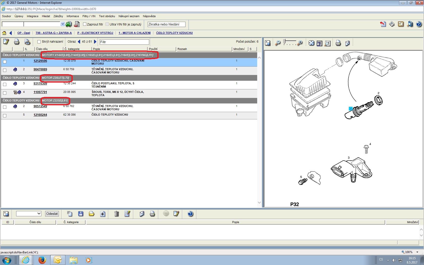Click the zoom-out magnifier above the diagram
424x265 pixels.
[278, 43]
